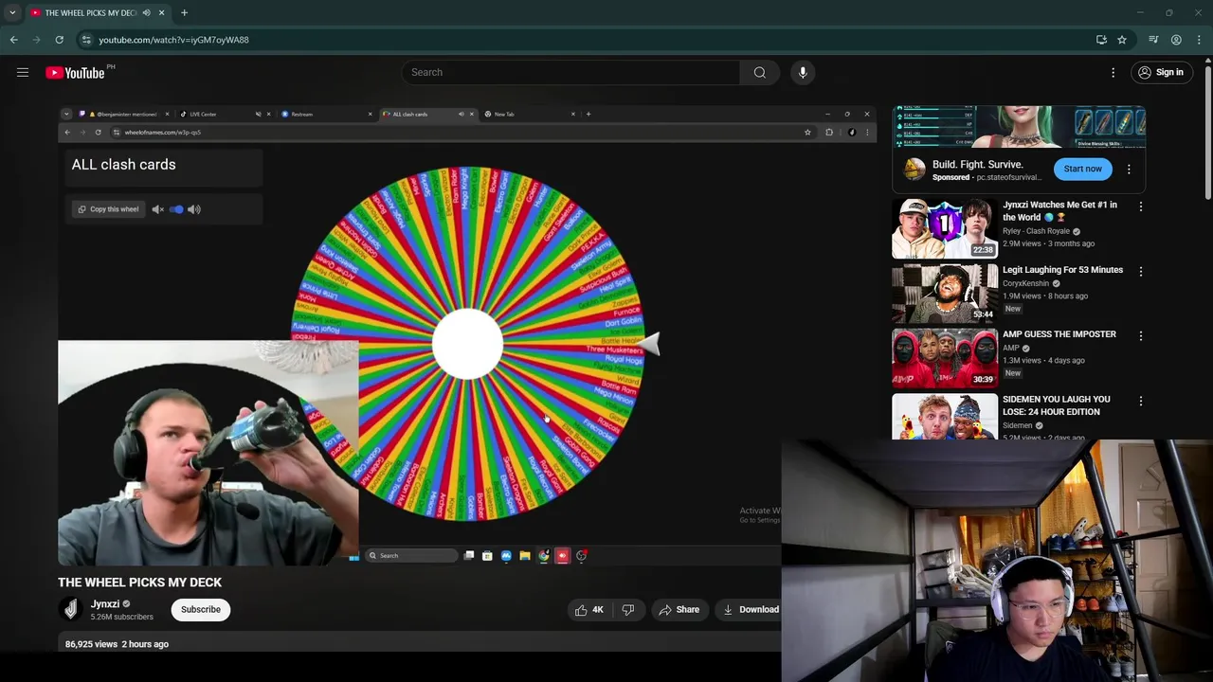Share the video

coord(679,610)
